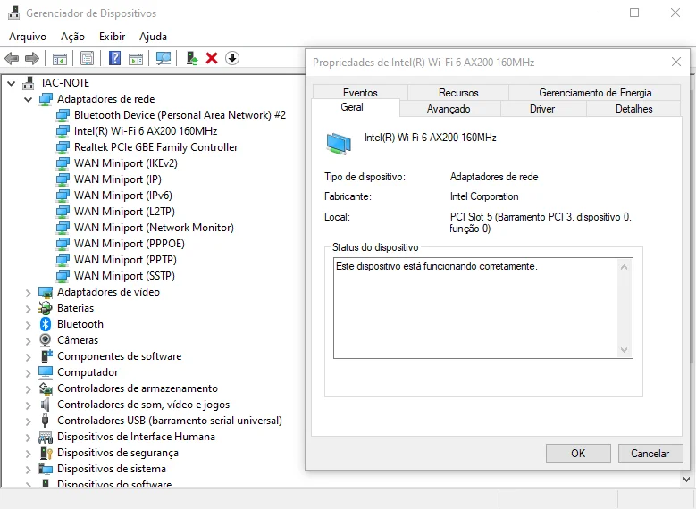The image size is (696, 509).
Task: Collapse the TAC-NOTE root node
Action: click(12, 83)
